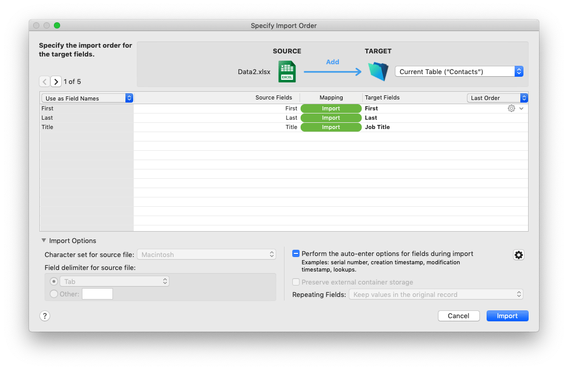
Task: Open the gear icon on the First field row
Action: [511, 108]
